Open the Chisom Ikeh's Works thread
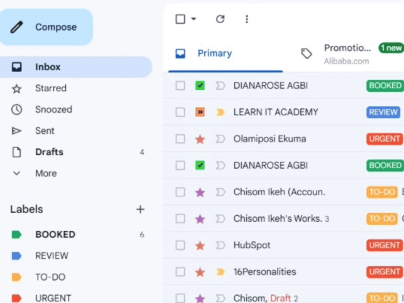This screenshot has height=303, width=404. tap(281, 219)
